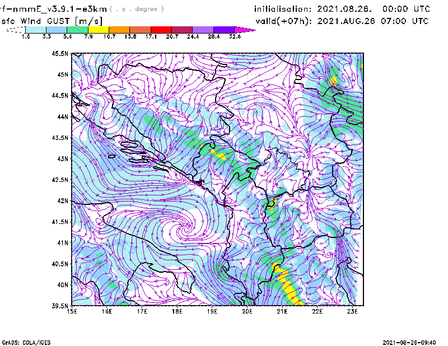Click the '23E' longitude label

point(352,311)
